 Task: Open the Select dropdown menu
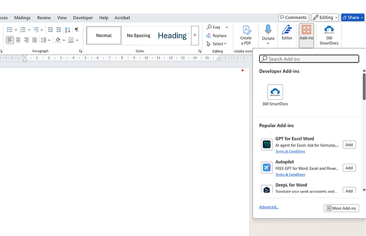tap(217, 44)
